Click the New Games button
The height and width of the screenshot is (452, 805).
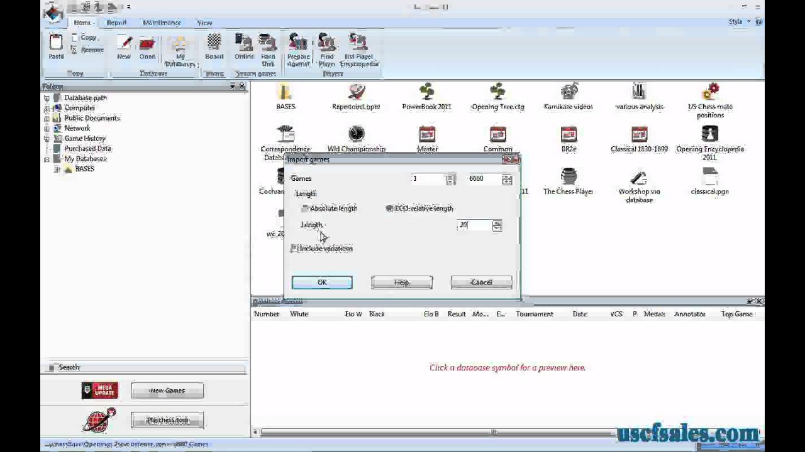coord(167,390)
